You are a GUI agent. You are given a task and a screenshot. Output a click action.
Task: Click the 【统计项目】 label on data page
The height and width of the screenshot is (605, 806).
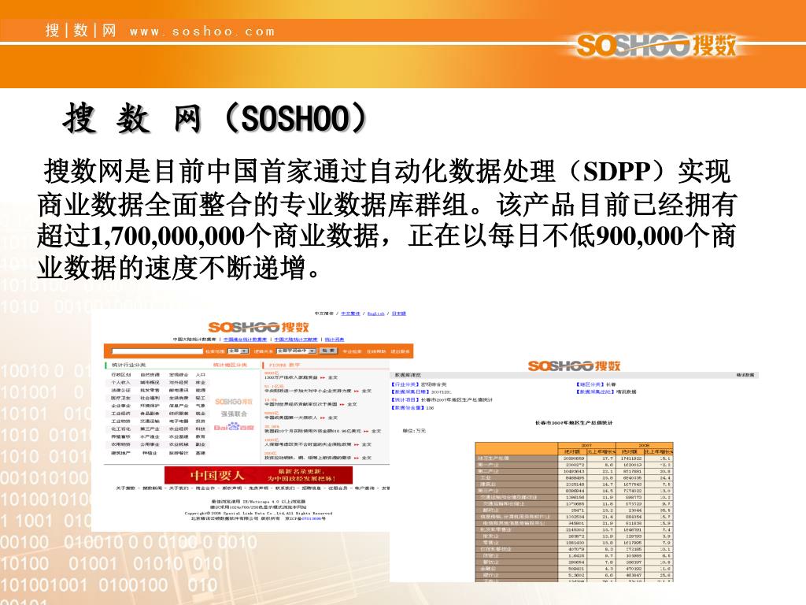click(x=405, y=399)
